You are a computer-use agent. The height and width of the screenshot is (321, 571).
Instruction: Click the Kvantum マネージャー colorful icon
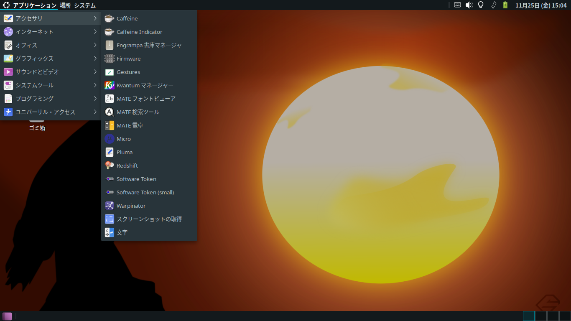109,85
